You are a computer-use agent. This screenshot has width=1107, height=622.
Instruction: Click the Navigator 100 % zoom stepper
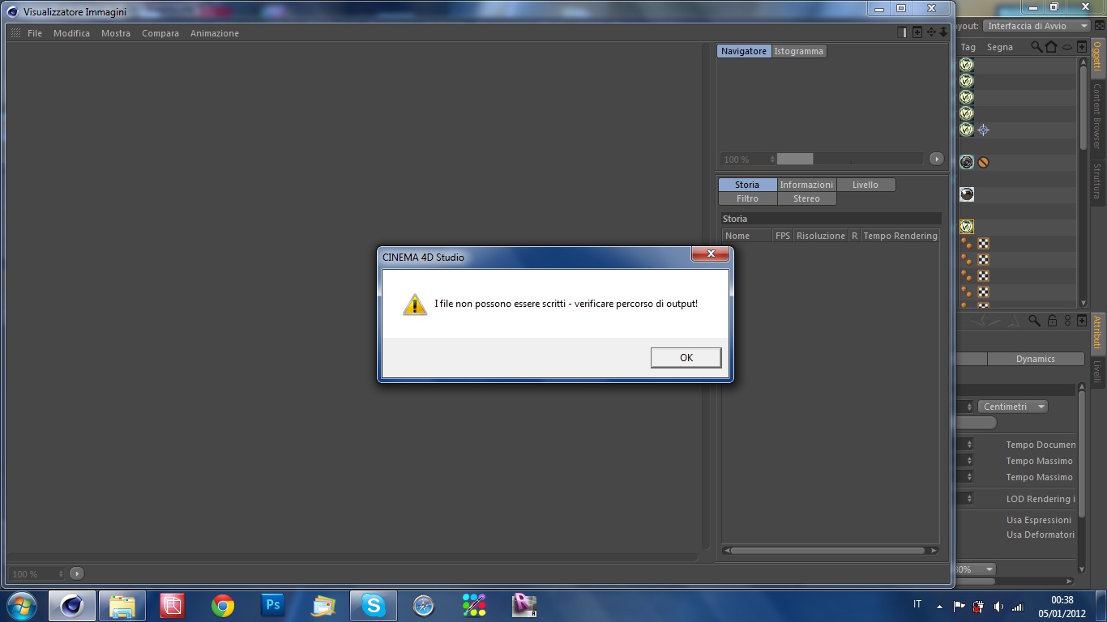click(772, 159)
